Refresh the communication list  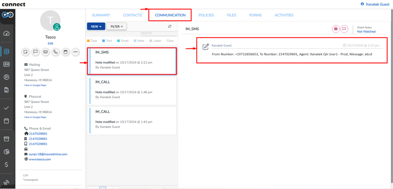[x=170, y=26]
